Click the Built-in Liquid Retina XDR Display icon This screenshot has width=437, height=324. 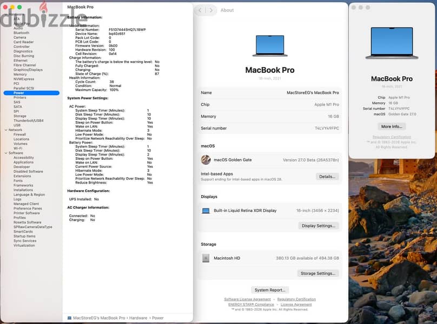pos(206,211)
